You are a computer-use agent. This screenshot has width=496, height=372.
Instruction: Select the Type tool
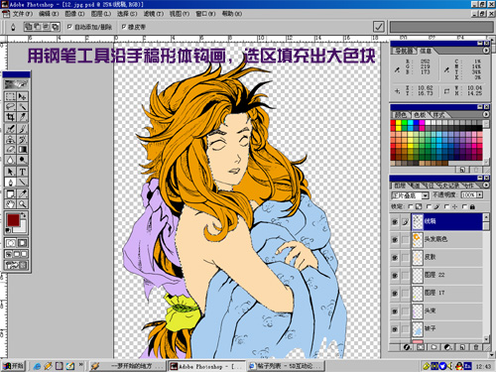(22, 172)
